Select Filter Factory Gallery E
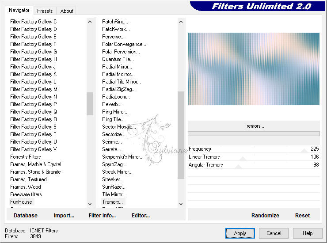 [33, 37]
